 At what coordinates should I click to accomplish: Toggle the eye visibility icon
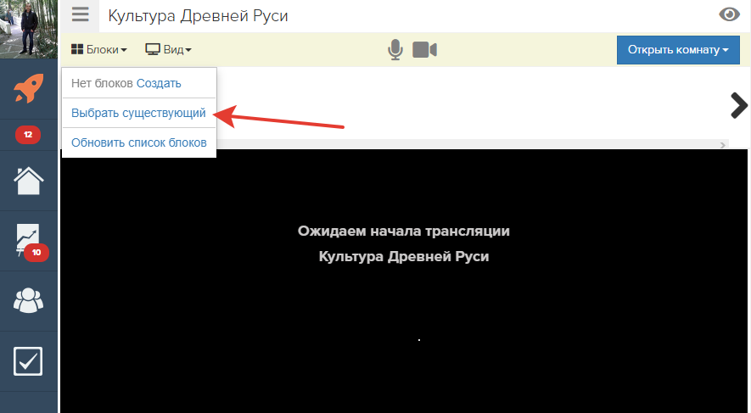tap(730, 14)
